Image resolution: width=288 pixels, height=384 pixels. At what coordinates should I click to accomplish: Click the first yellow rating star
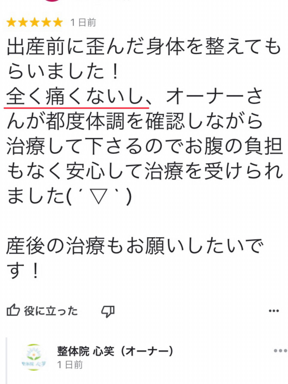tap(11, 22)
